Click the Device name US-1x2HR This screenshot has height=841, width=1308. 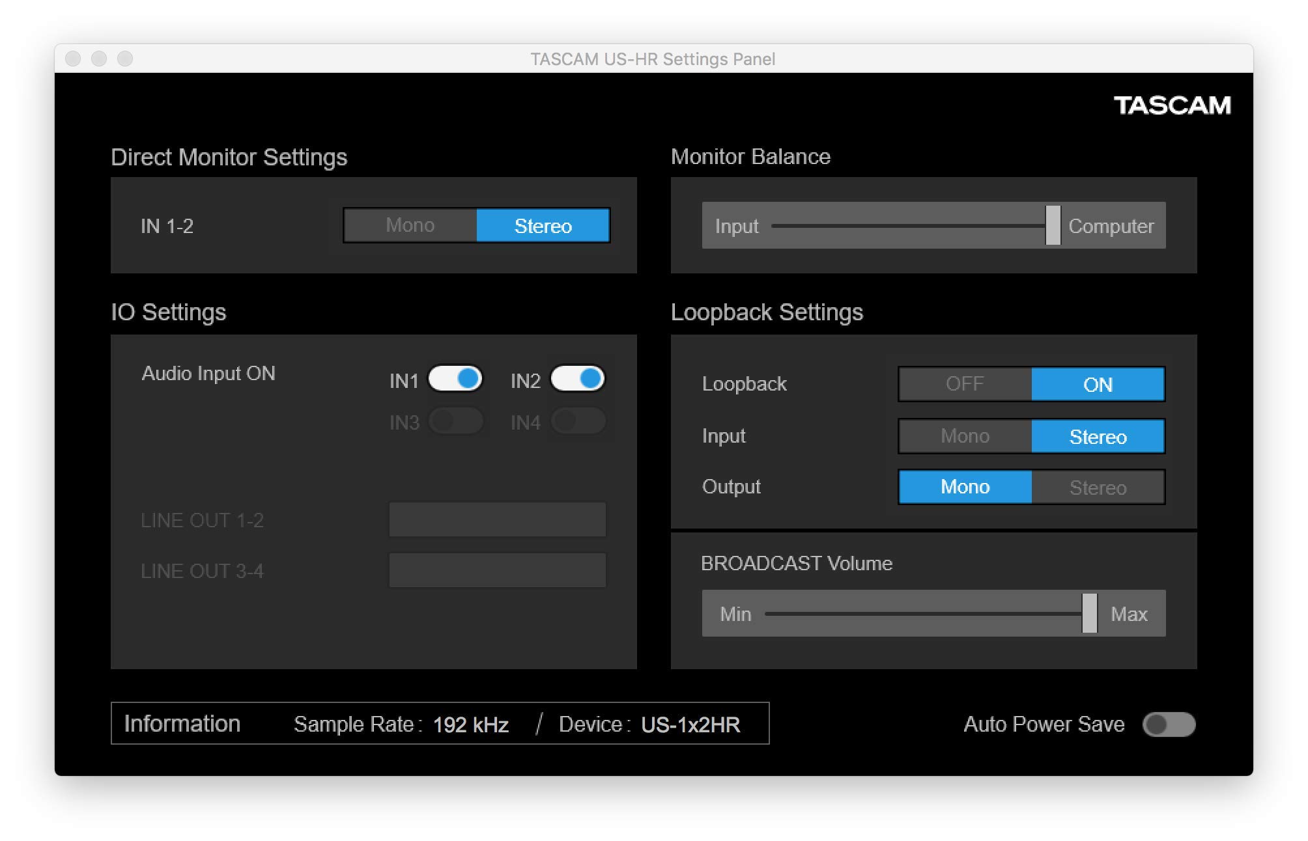(x=690, y=724)
